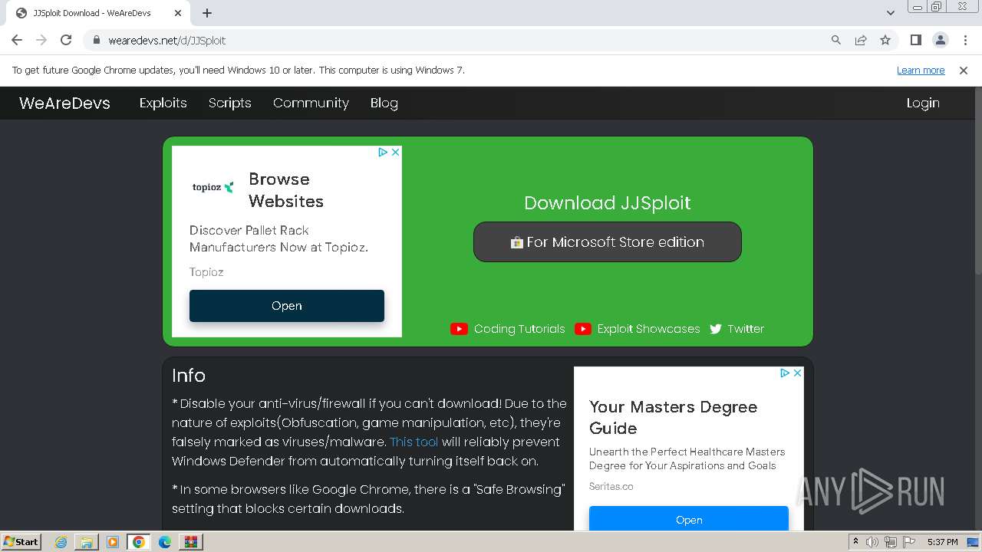This screenshot has height=552, width=982.
Task: Bookmark this tab with the star
Action: coord(885,40)
